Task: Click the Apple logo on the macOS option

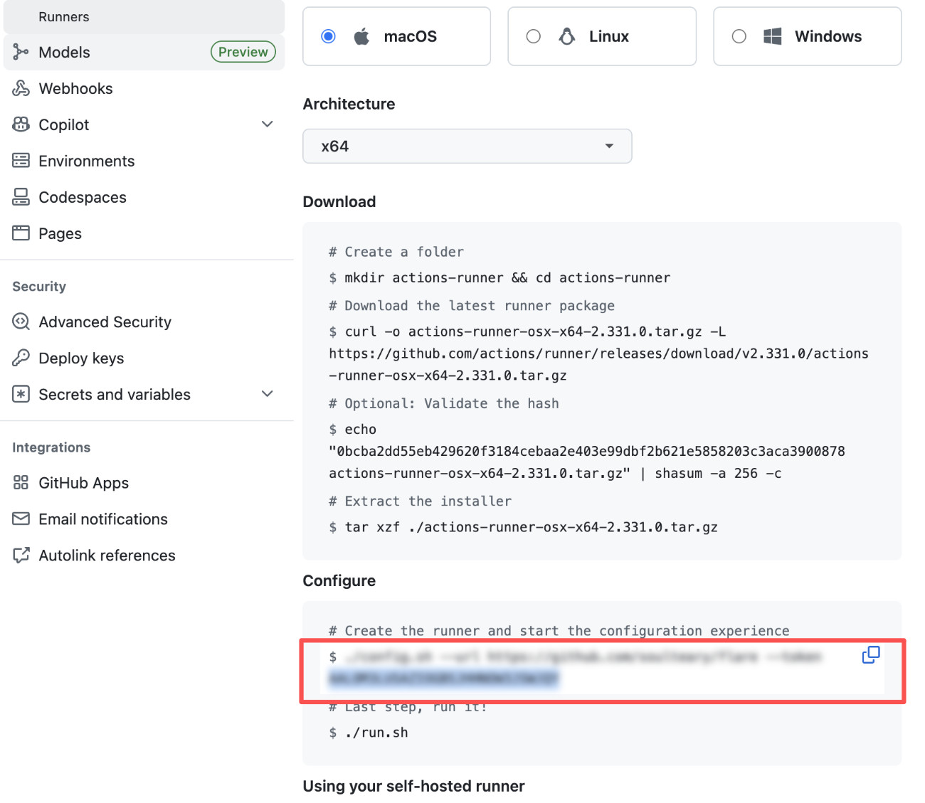Action: [x=362, y=36]
